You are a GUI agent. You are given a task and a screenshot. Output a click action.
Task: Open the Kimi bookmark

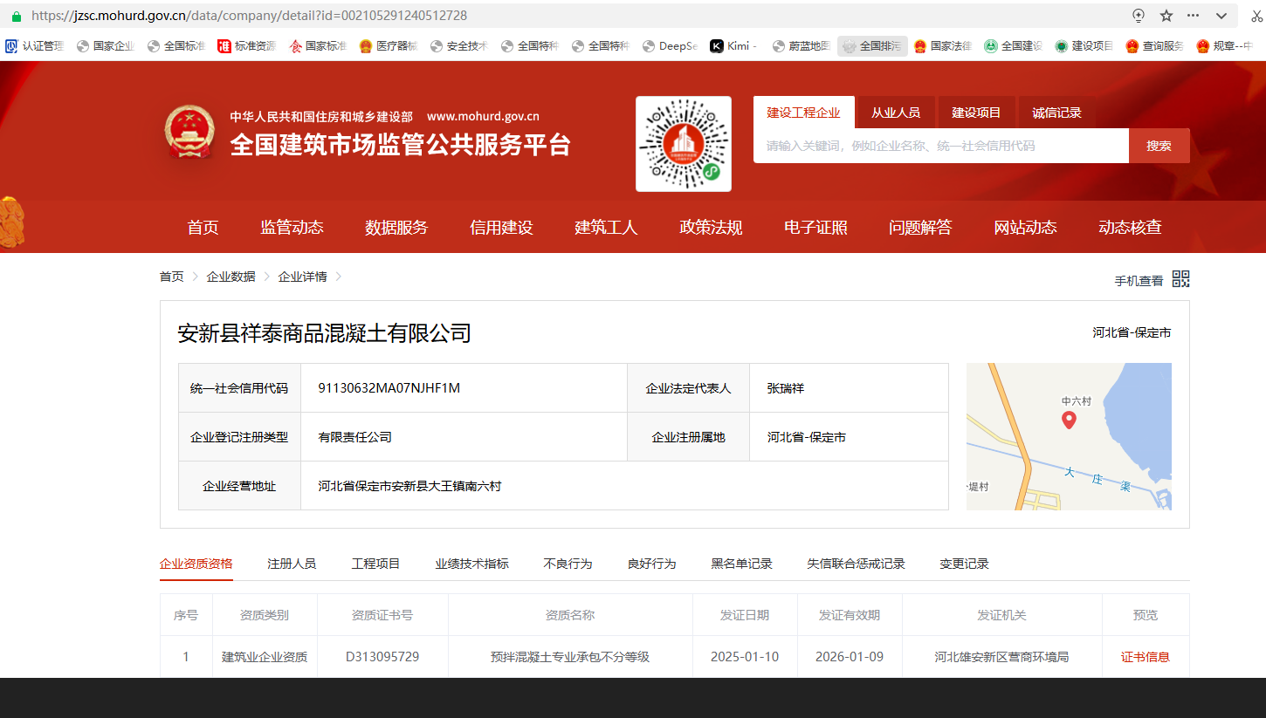coord(732,46)
